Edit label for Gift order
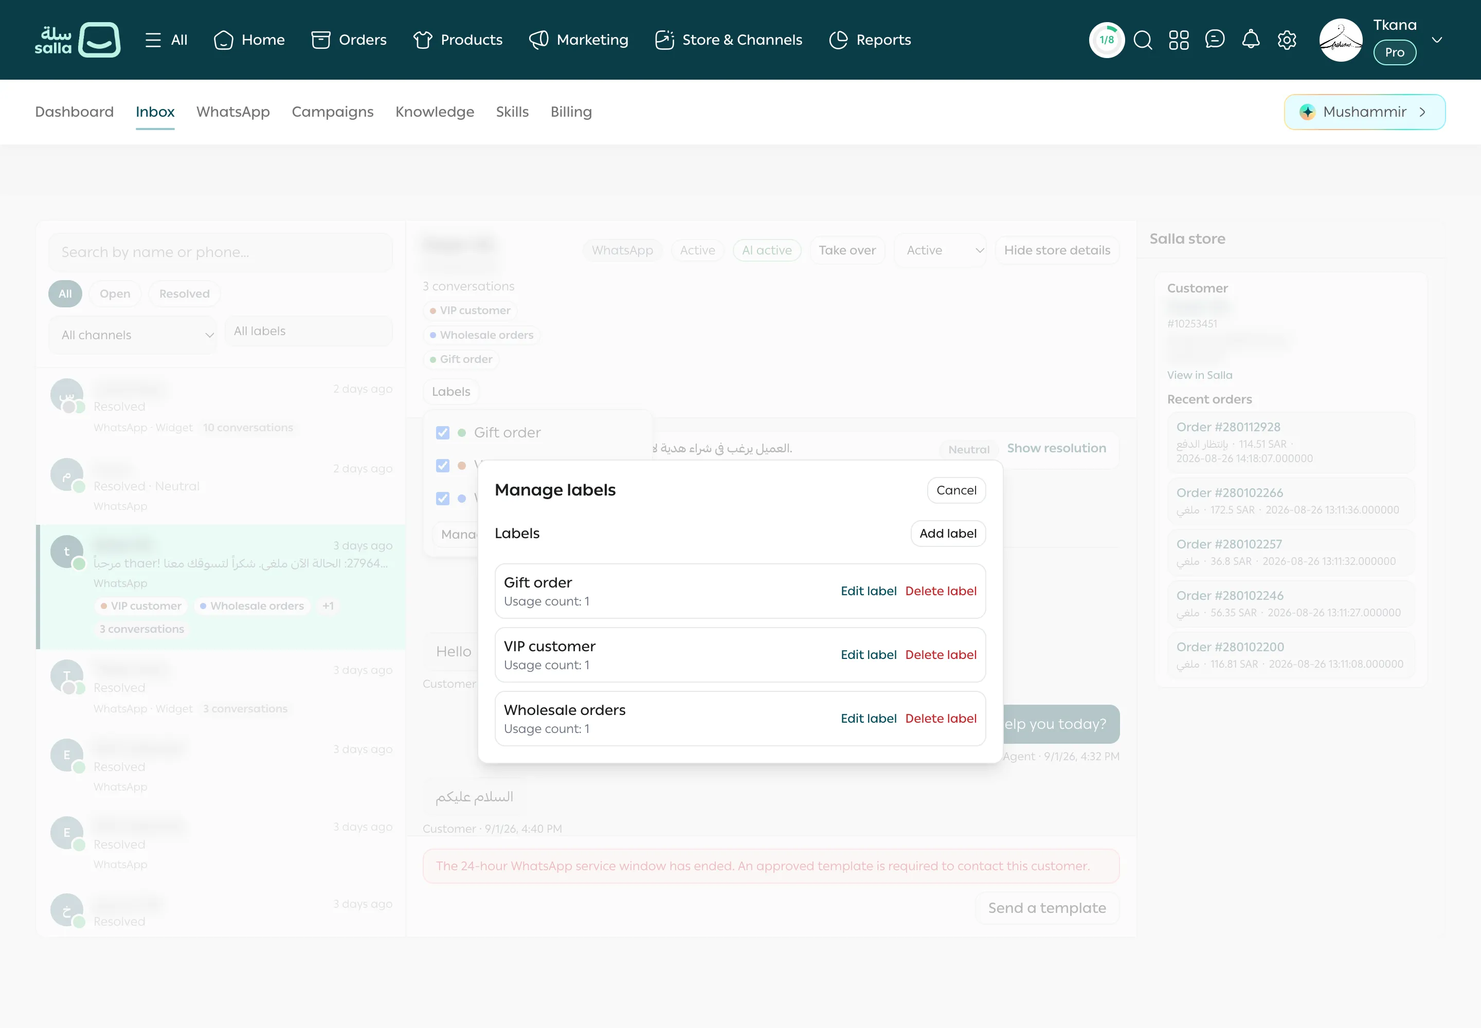The width and height of the screenshot is (1481, 1028). 868,591
